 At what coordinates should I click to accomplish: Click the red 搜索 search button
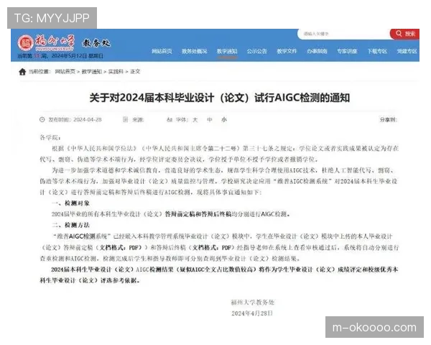point(405,34)
